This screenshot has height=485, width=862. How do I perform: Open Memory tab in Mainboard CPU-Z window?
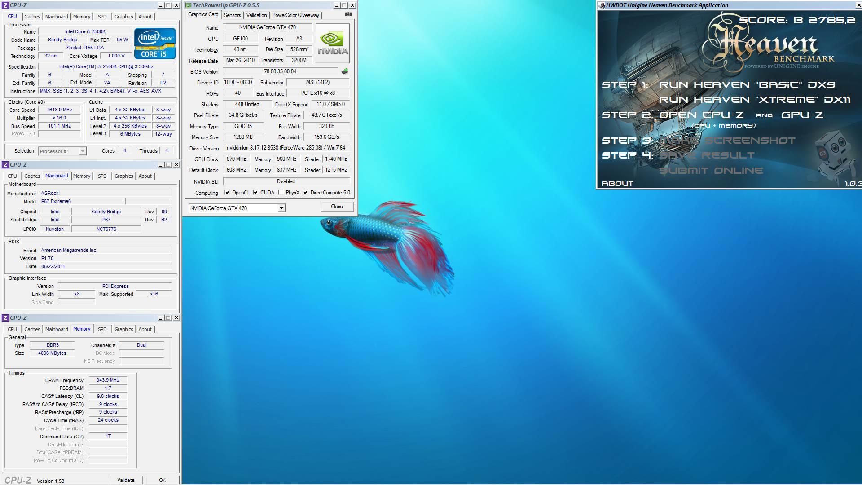tap(82, 176)
